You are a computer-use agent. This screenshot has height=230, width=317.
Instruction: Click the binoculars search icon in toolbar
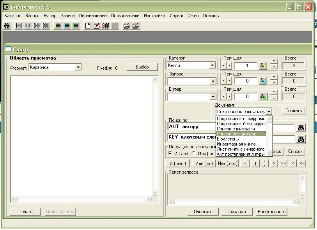click(7, 26)
